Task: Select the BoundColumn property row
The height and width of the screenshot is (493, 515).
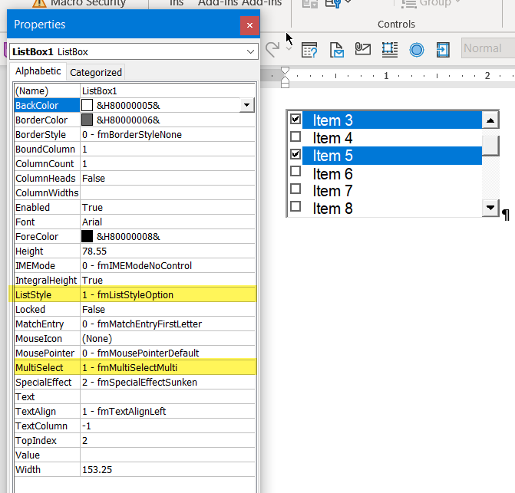Action: coord(134,149)
